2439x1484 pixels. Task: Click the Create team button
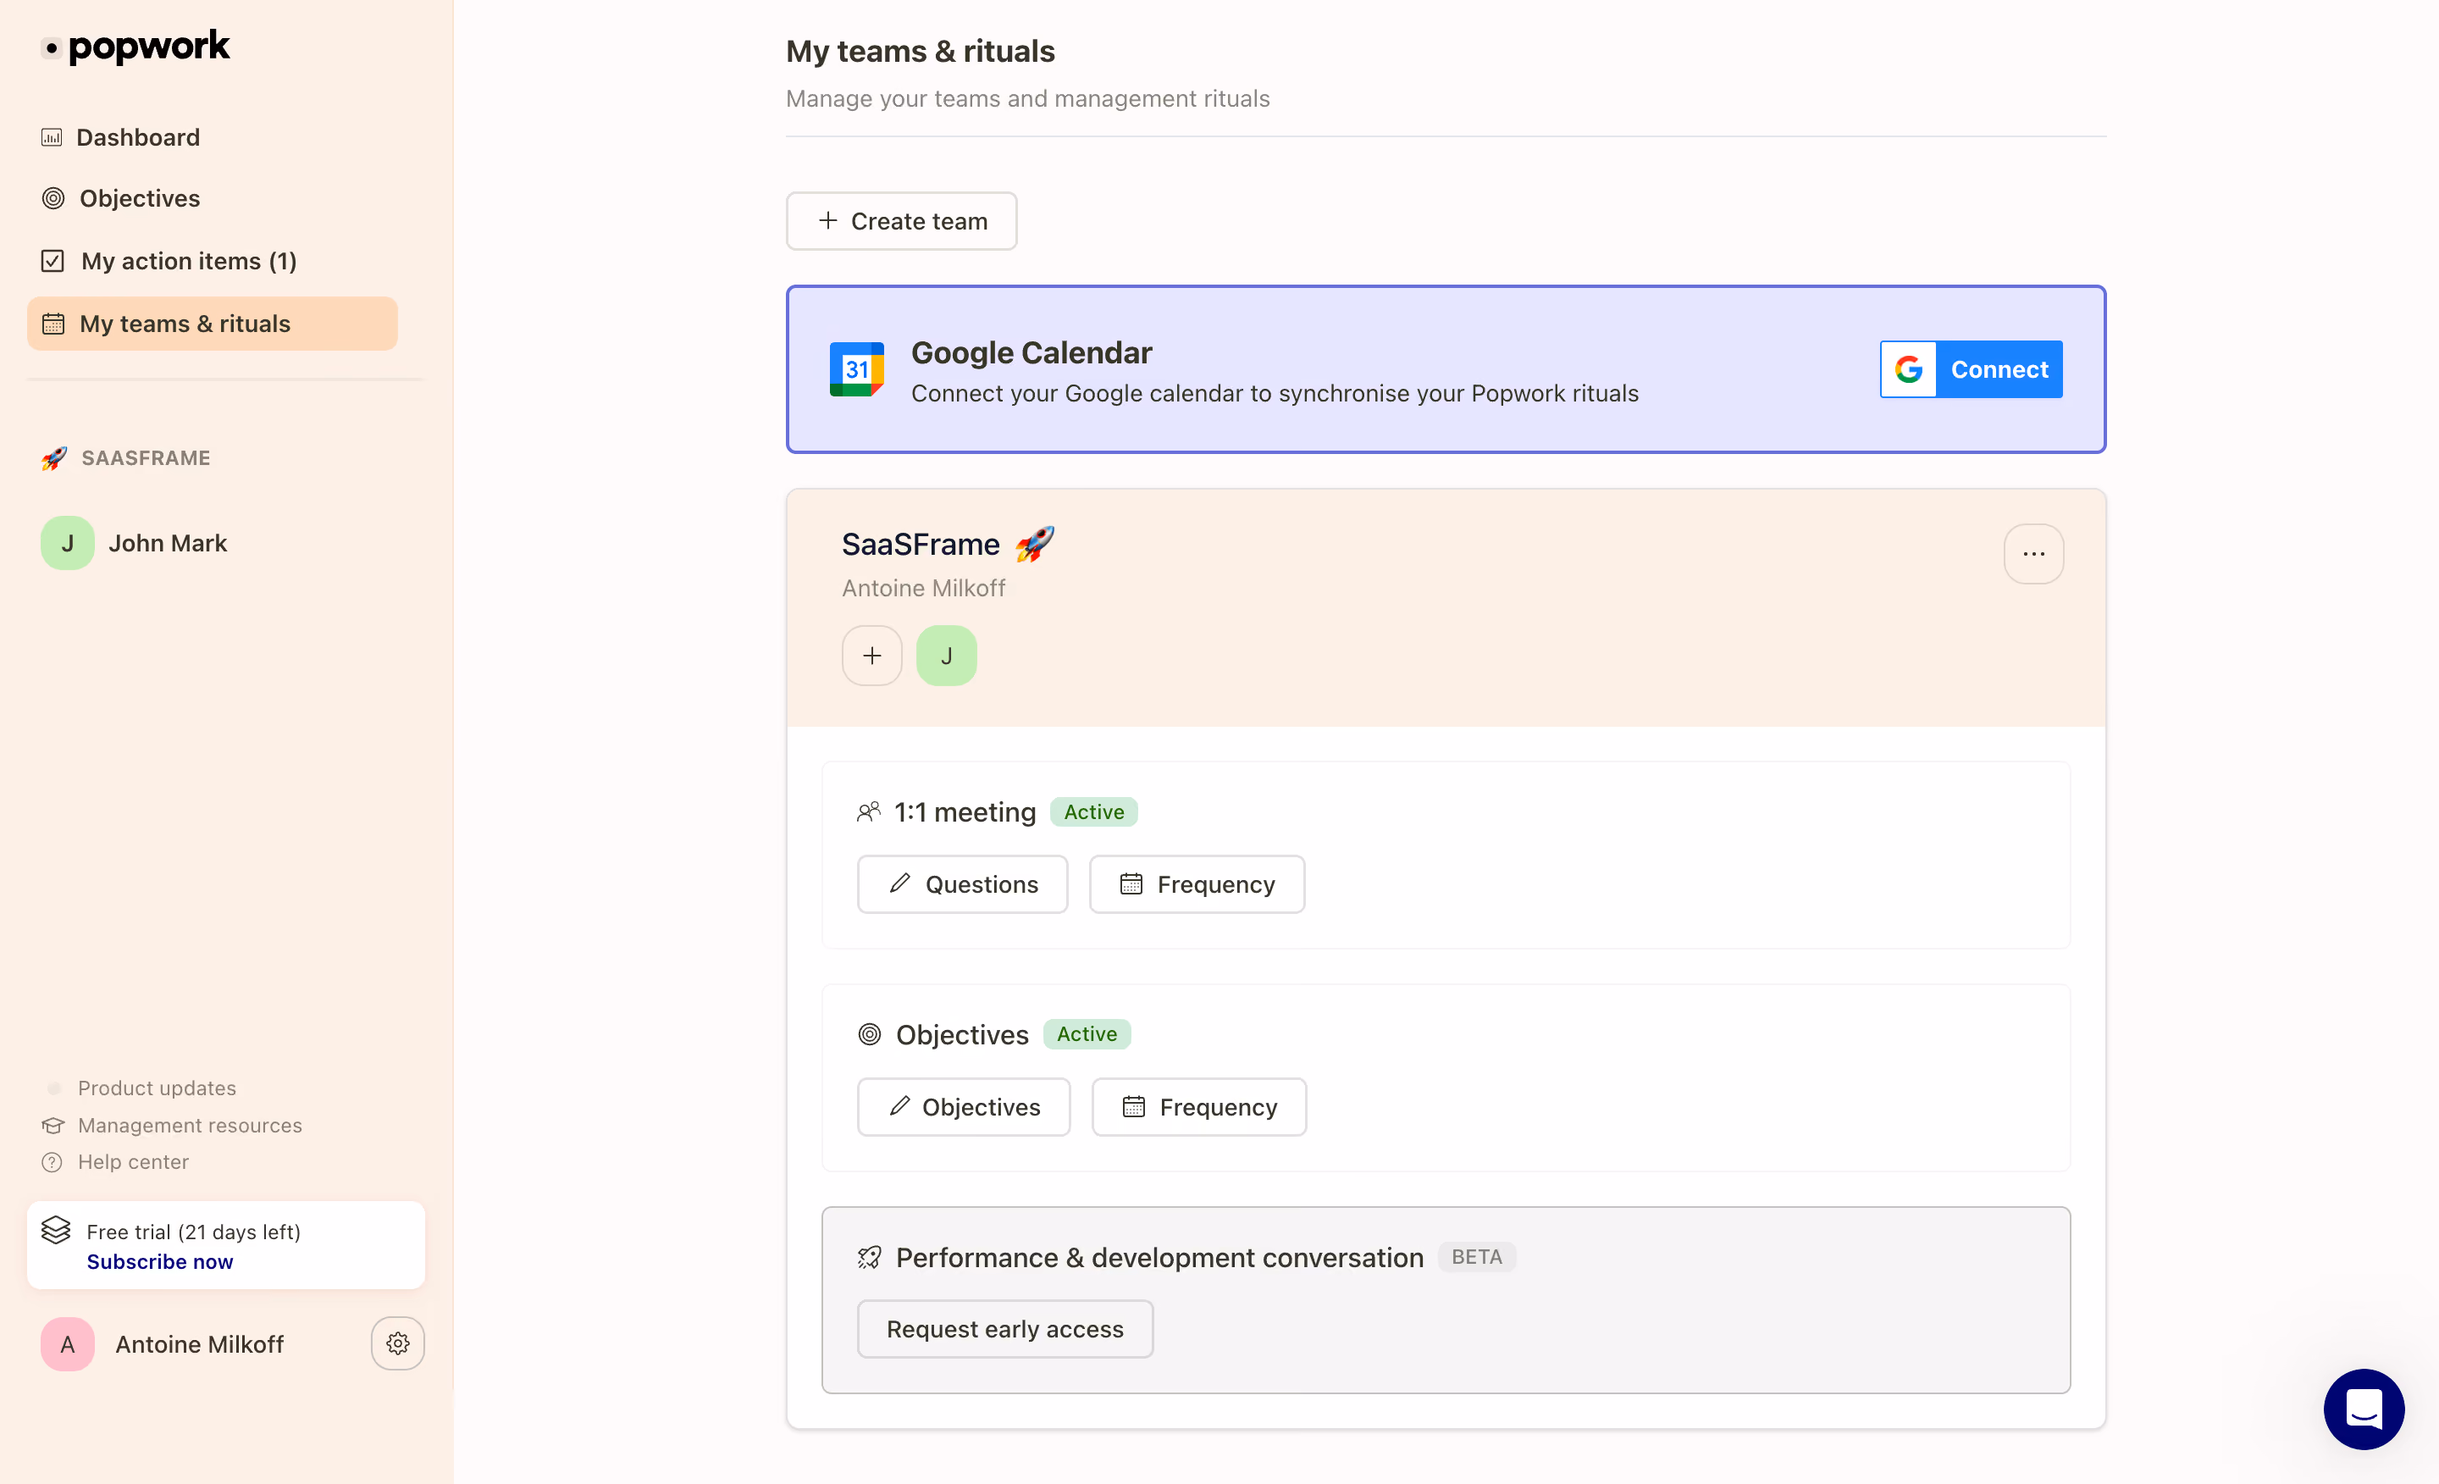click(902, 222)
